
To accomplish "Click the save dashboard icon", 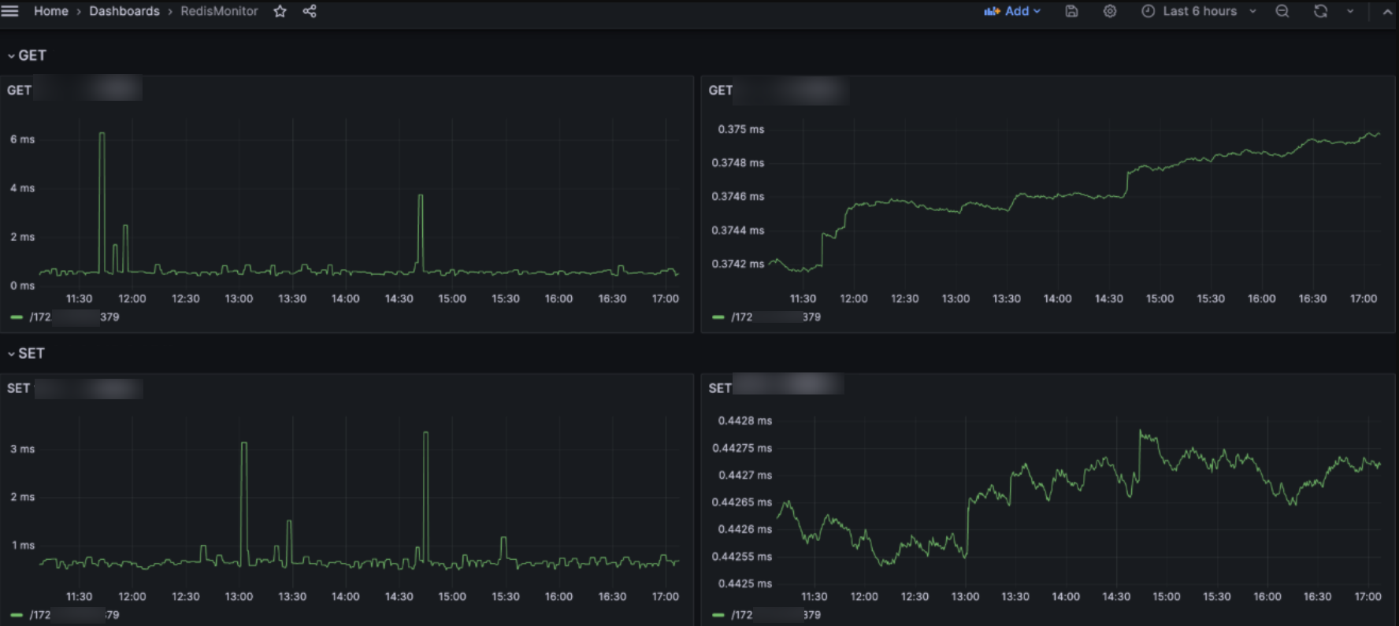I will [1071, 11].
